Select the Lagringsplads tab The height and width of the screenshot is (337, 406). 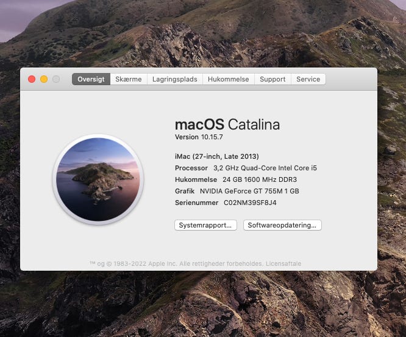point(175,79)
